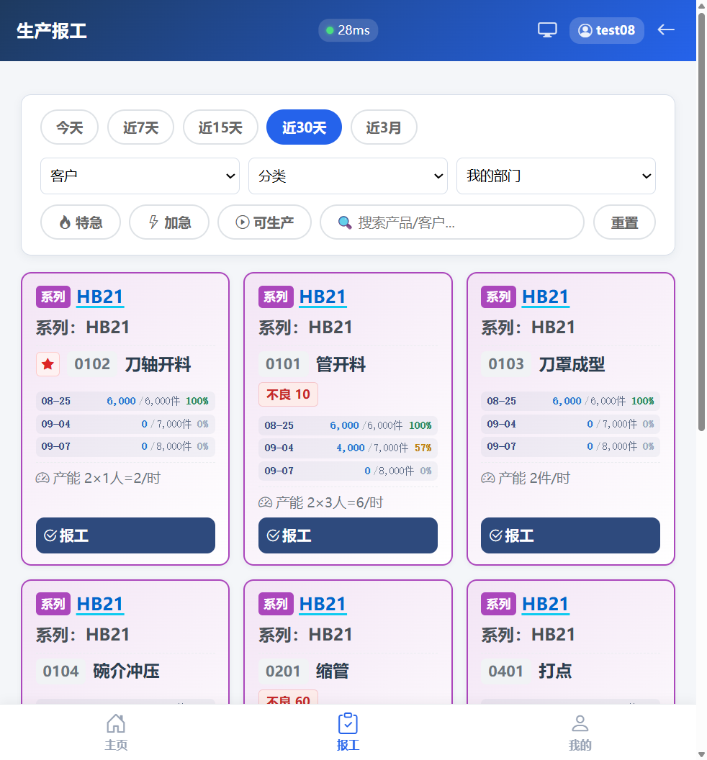Click code 0102 on 刀轴开料 card

click(x=92, y=364)
